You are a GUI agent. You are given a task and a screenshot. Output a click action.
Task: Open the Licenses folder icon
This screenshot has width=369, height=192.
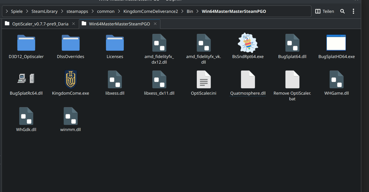(x=115, y=43)
